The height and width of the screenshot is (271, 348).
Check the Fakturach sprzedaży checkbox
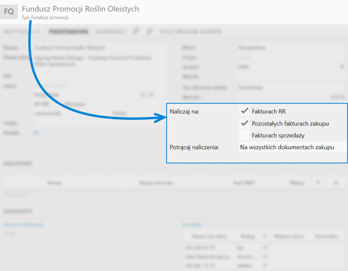pyautogui.click(x=244, y=135)
